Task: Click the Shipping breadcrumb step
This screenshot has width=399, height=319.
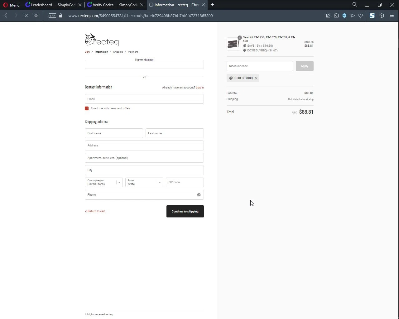Action: 118,52
